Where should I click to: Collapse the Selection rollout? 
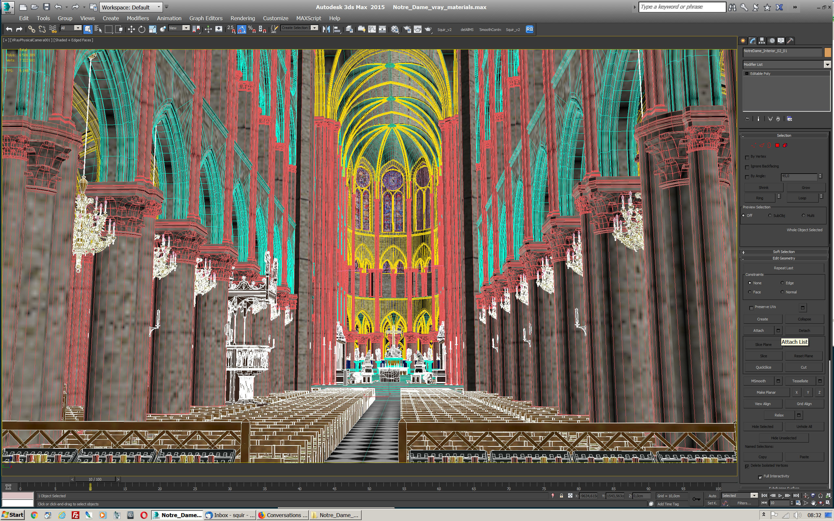click(x=784, y=136)
